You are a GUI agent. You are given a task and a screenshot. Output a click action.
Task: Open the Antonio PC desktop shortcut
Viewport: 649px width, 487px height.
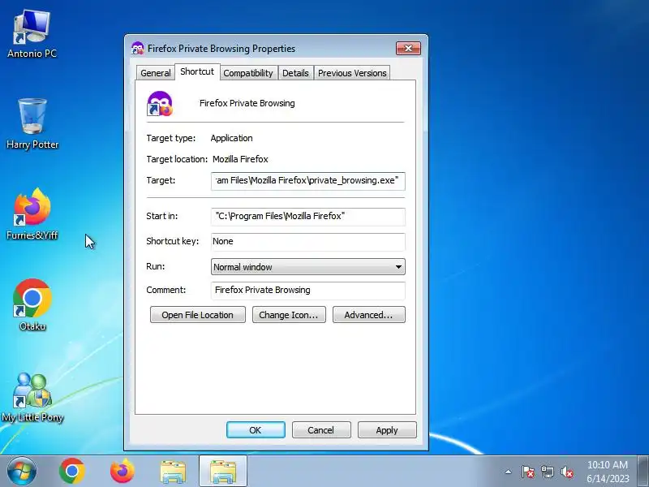click(32, 34)
